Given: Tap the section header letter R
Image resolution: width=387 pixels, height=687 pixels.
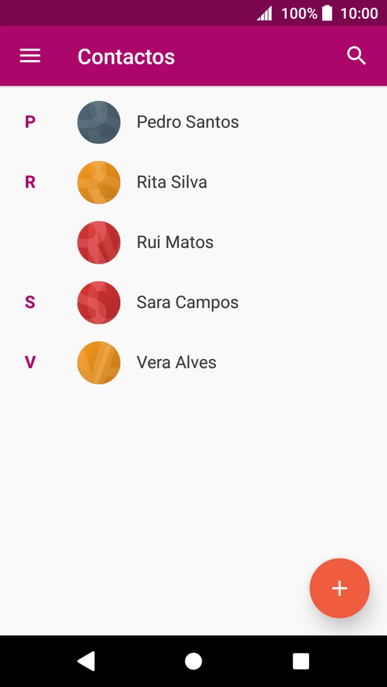Looking at the screenshot, I should pyautogui.click(x=29, y=182).
